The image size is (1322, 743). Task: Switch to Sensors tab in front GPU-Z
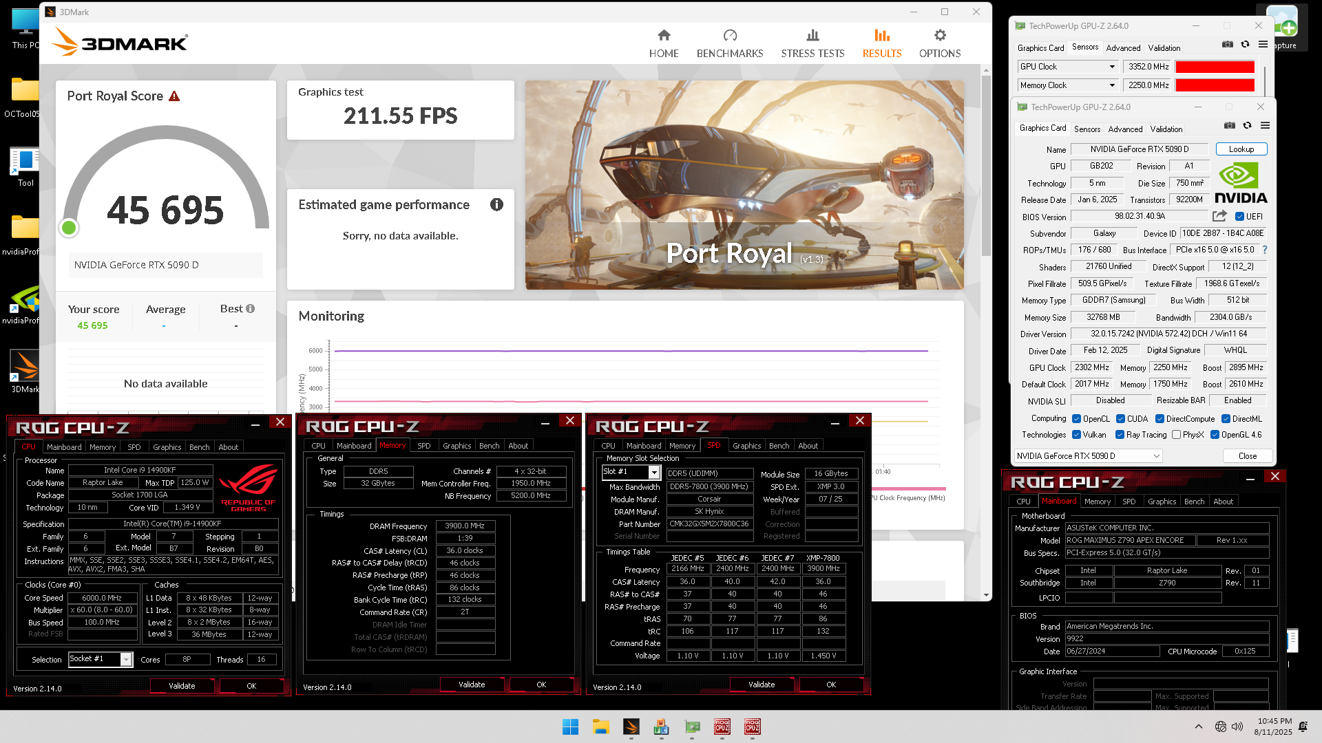[1087, 129]
